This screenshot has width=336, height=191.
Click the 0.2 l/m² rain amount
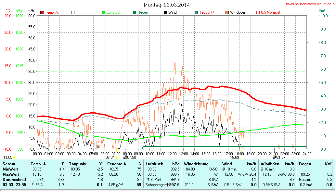pos(305,185)
